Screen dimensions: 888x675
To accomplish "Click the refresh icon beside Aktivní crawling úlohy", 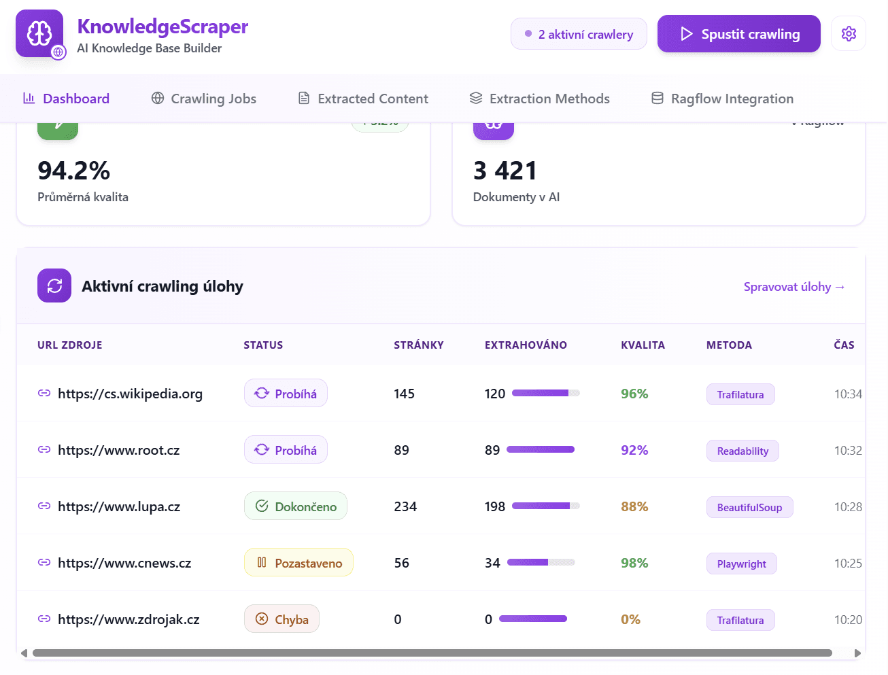I will coord(54,285).
